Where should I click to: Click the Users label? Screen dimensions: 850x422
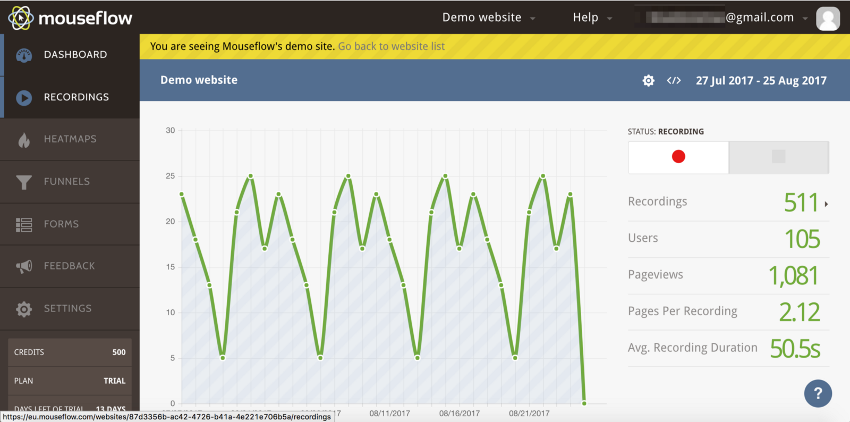[x=643, y=238]
